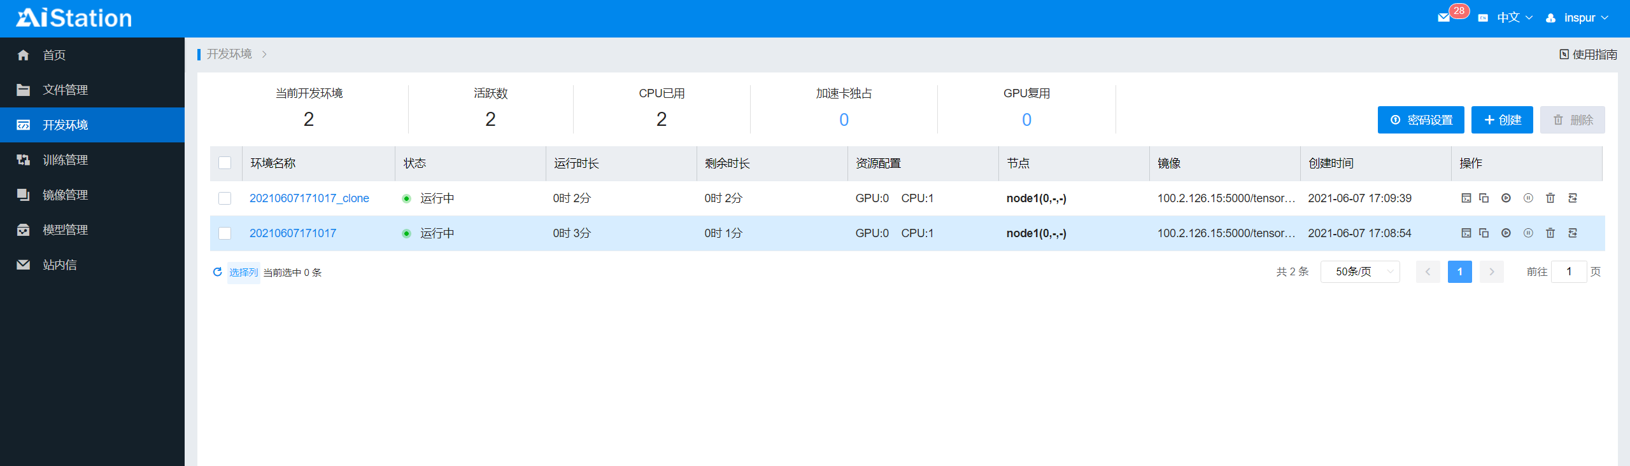The height and width of the screenshot is (466, 1630).
Task: Go to 训练管理 in sidebar
Action: (65, 160)
